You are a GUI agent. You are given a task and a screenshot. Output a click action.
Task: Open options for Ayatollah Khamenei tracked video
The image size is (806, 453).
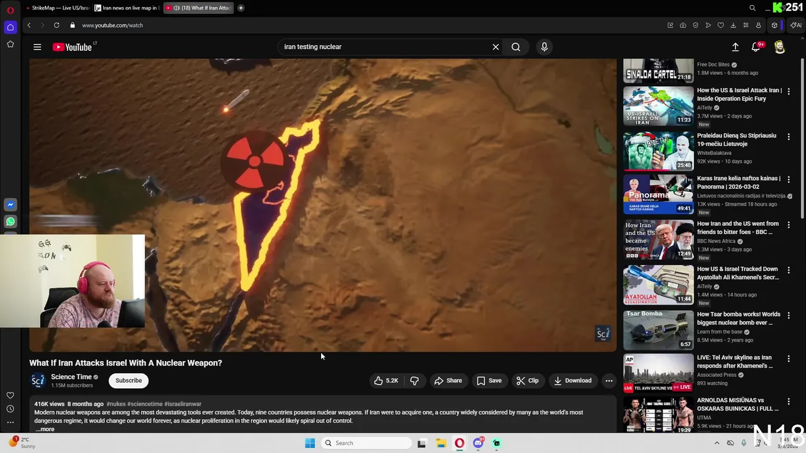(788, 270)
